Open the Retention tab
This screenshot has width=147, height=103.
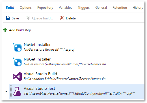pos(120,8)
